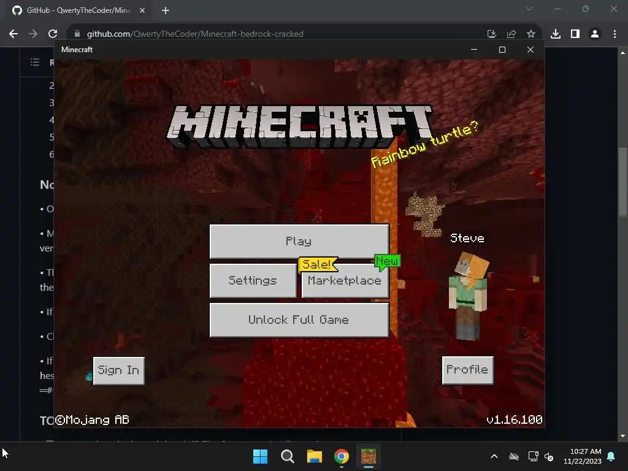Show hidden tray icons

(494, 456)
